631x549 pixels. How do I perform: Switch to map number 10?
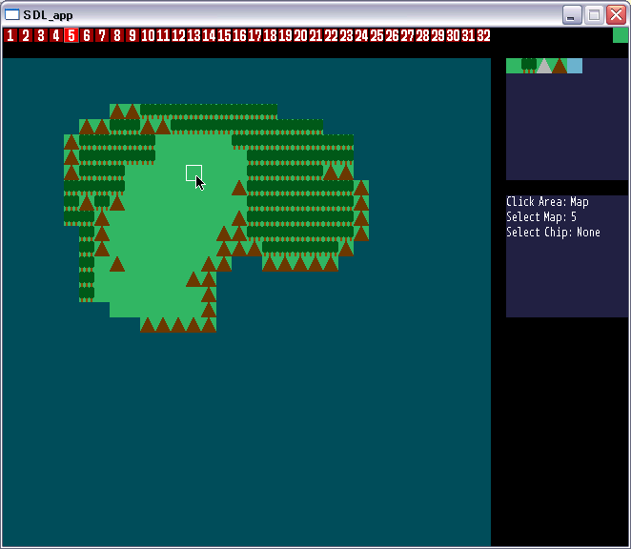tap(148, 35)
